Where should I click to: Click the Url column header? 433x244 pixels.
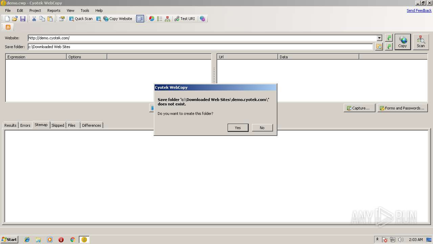click(247, 57)
